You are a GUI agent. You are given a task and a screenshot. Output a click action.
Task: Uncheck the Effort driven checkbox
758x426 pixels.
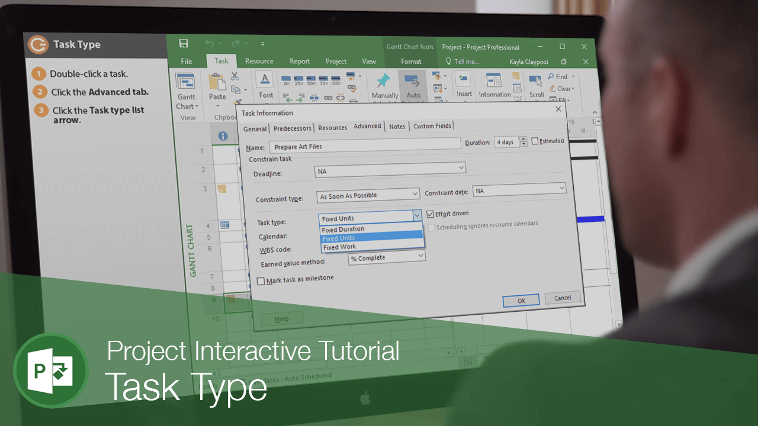pos(431,214)
